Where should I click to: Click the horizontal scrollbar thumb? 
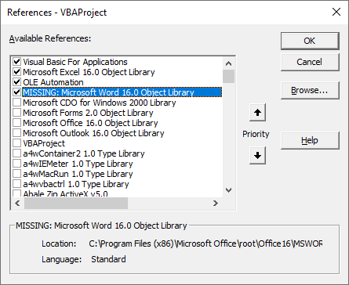[x=76, y=203]
